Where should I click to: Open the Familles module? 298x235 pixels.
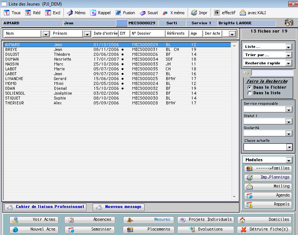[268, 168]
